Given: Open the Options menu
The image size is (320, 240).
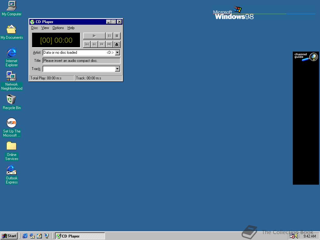Looking at the screenshot, I should 58,28.
